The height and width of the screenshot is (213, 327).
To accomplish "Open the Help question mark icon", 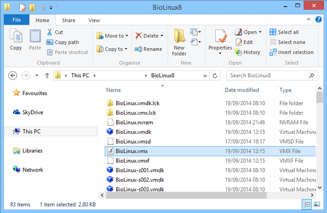I will (x=318, y=20).
